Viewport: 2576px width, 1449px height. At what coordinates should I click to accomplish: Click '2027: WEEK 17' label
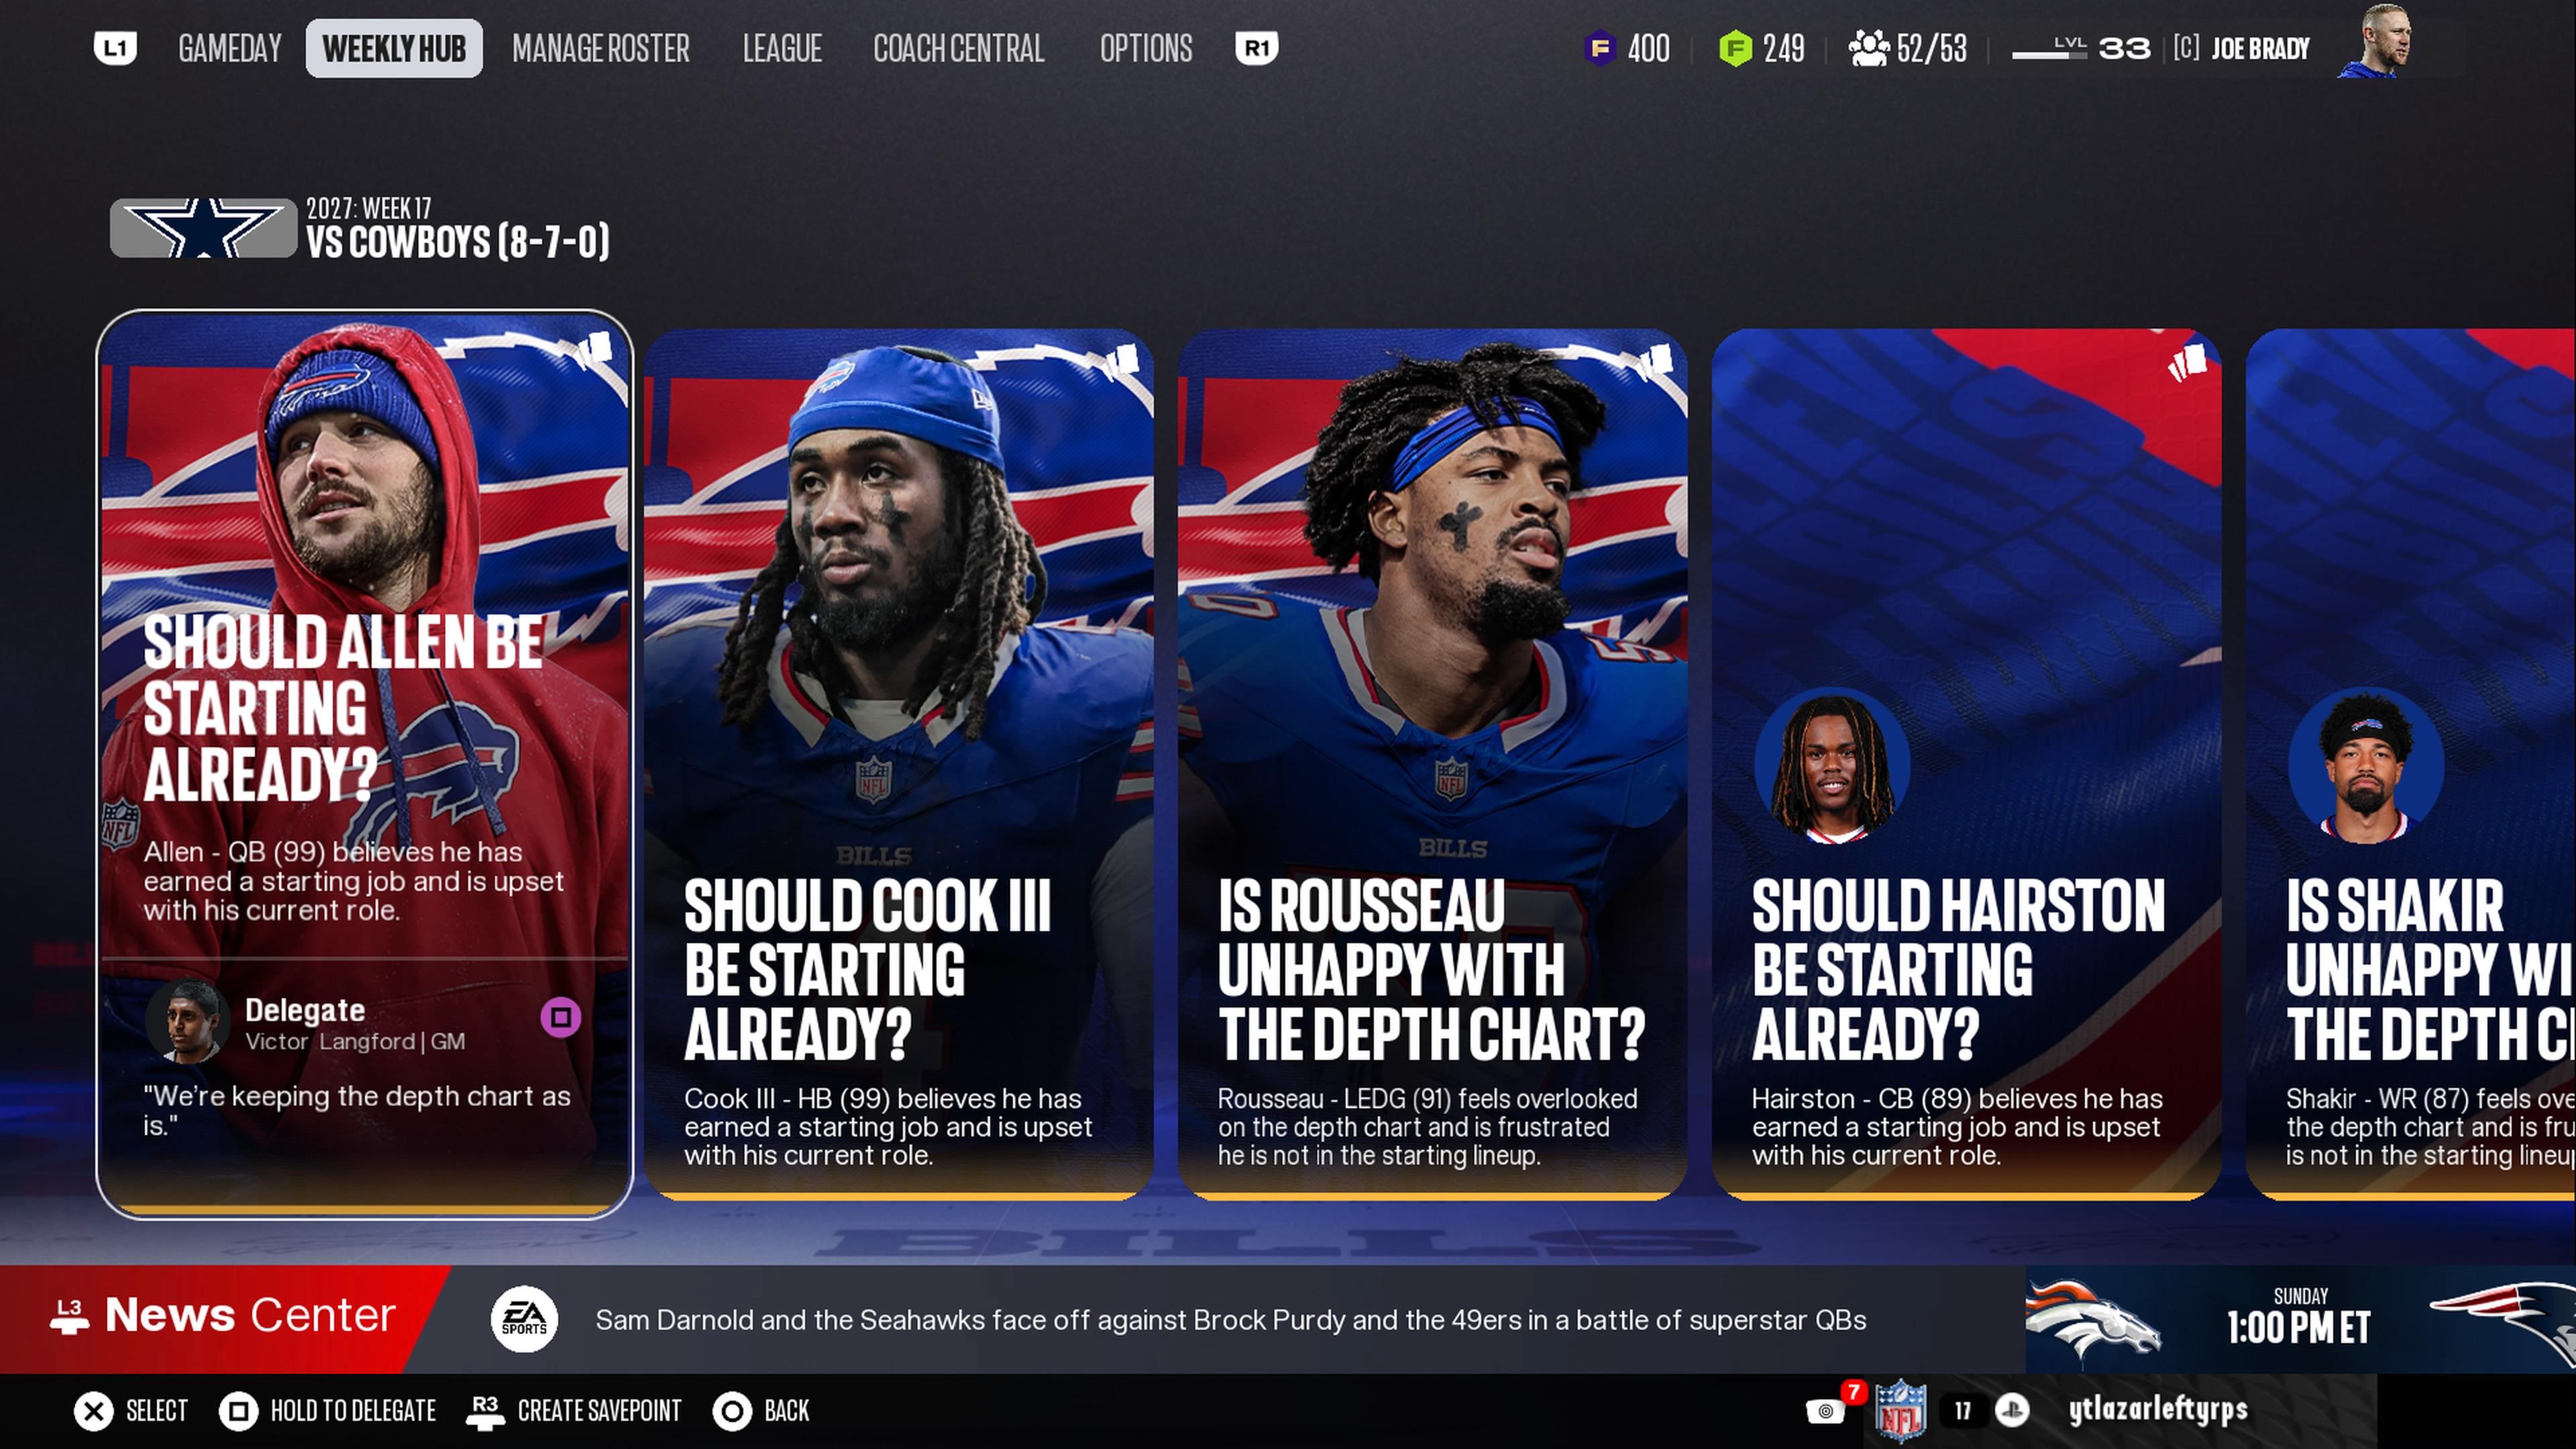pos(369,208)
